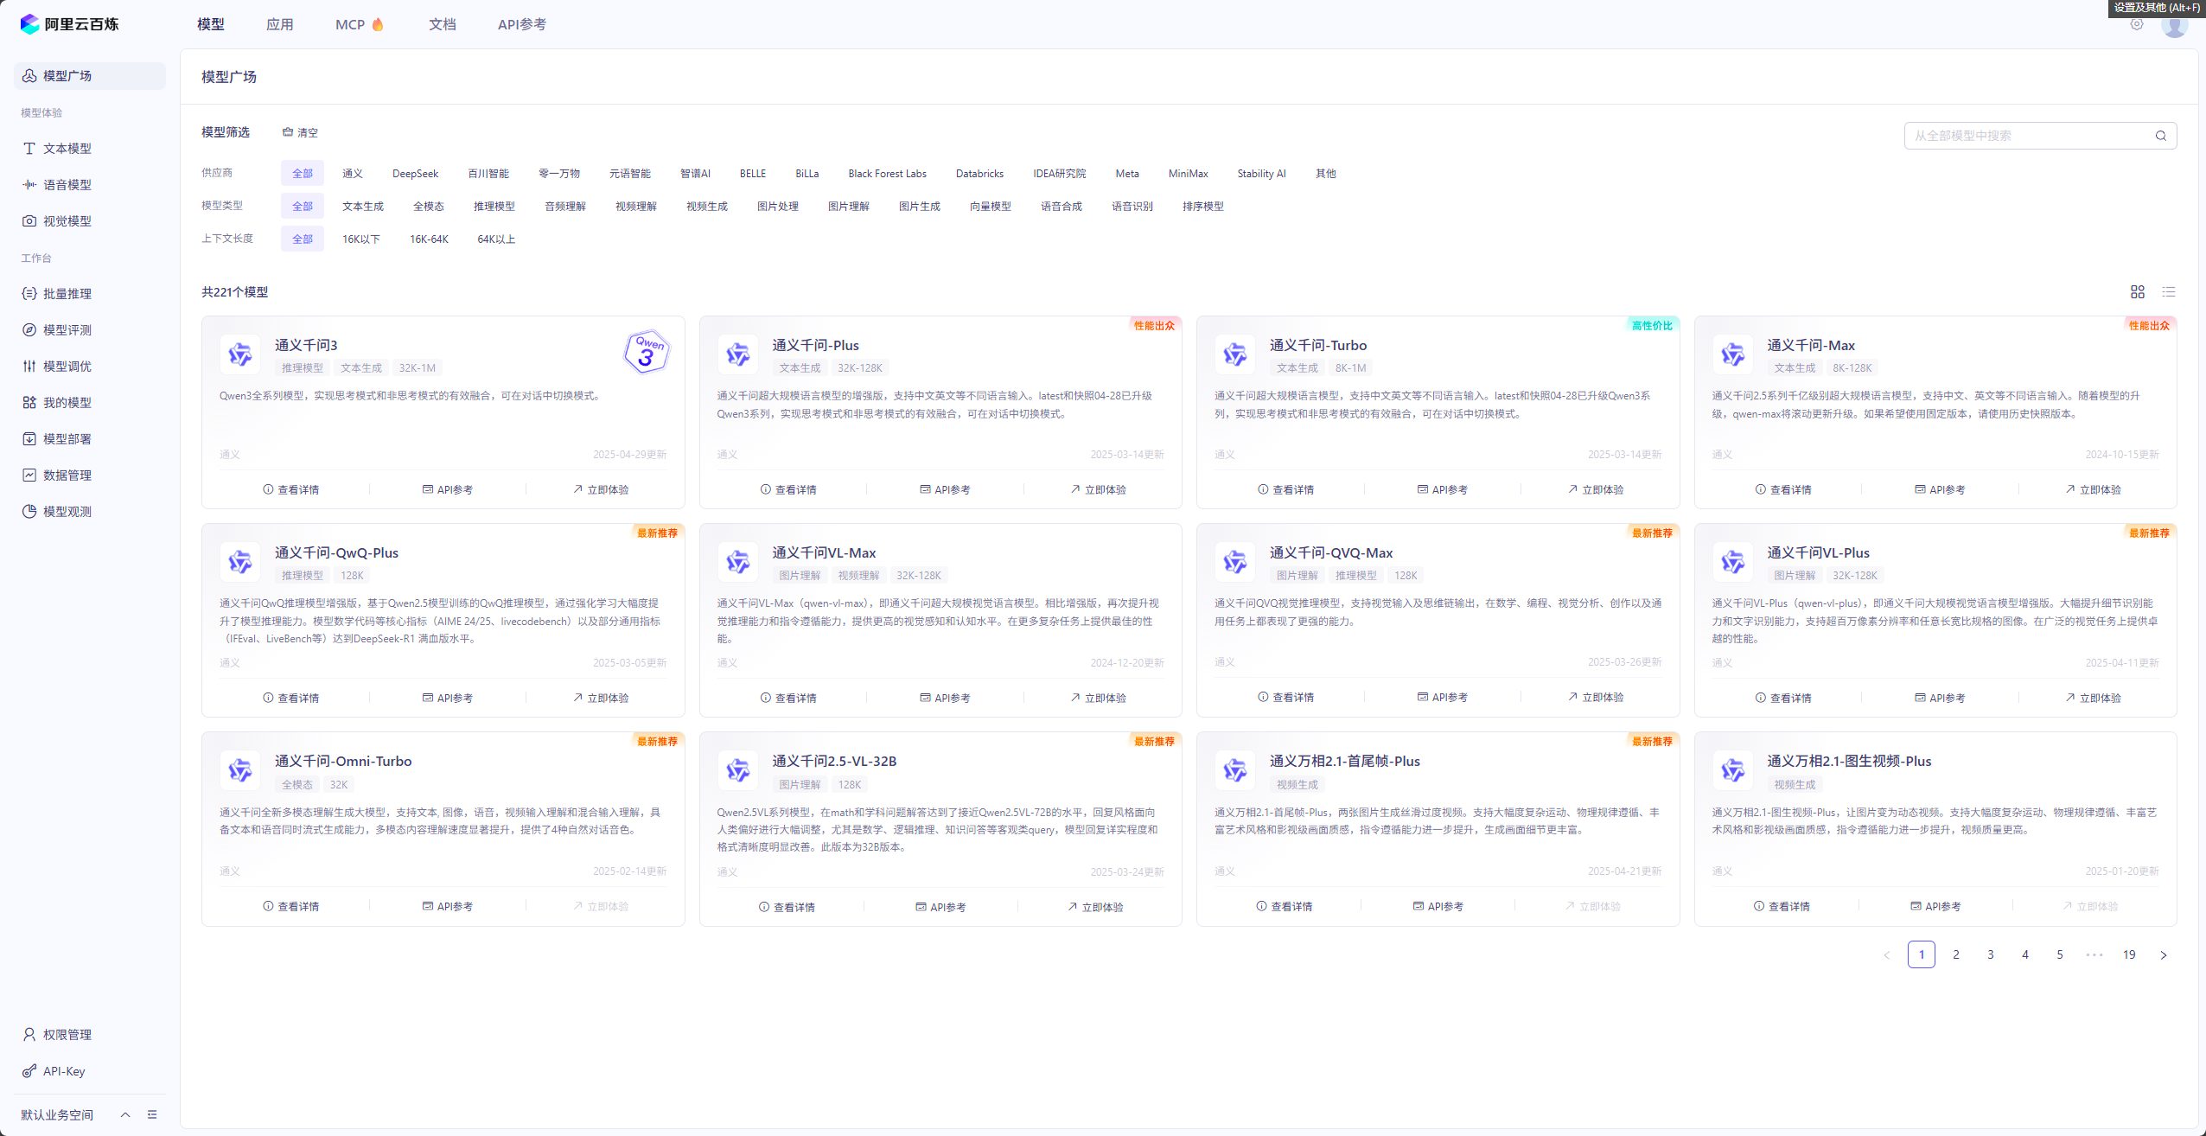
Task: Click the search magnifier icon
Action: 2161,136
